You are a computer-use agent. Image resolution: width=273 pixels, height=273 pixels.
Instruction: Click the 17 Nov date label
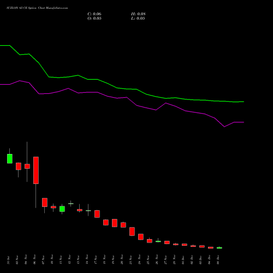[96, 260]
